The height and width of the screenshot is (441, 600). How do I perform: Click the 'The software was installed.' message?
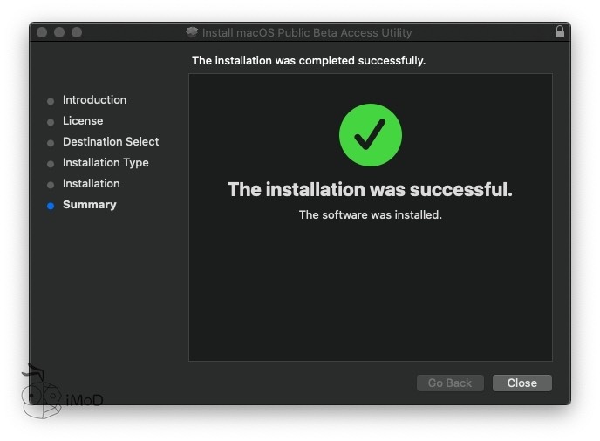tap(371, 214)
